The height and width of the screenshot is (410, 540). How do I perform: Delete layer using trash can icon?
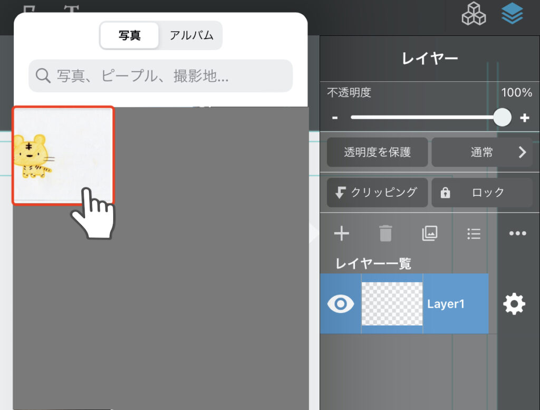(x=385, y=233)
